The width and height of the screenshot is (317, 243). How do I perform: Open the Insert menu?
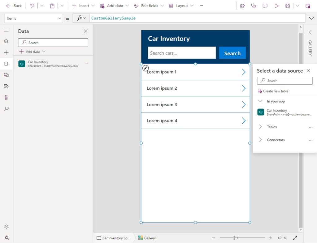click(83, 6)
